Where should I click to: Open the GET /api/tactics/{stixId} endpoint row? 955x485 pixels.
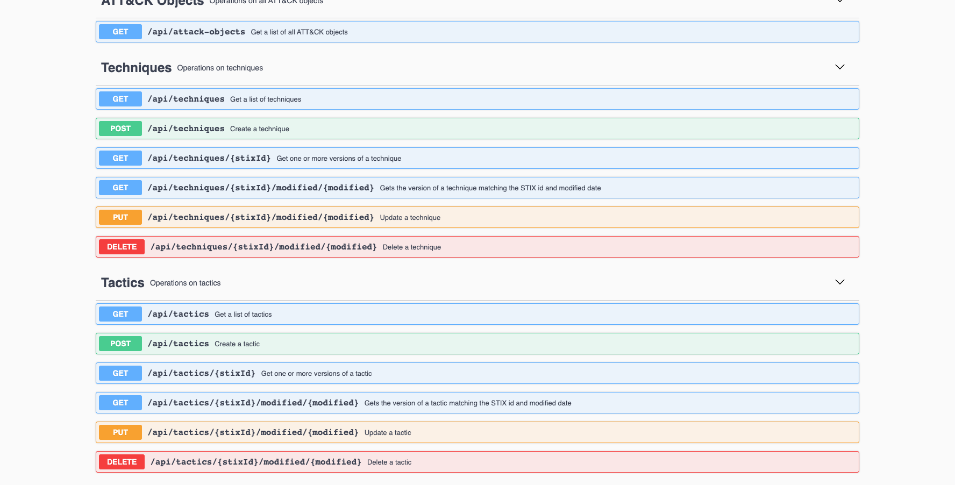click(x=477, y=373)
